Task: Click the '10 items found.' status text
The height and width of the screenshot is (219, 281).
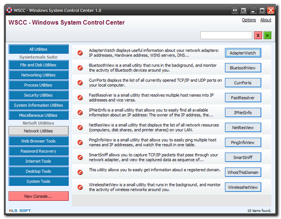Action: pyautogui.click(x=259, y=210)
